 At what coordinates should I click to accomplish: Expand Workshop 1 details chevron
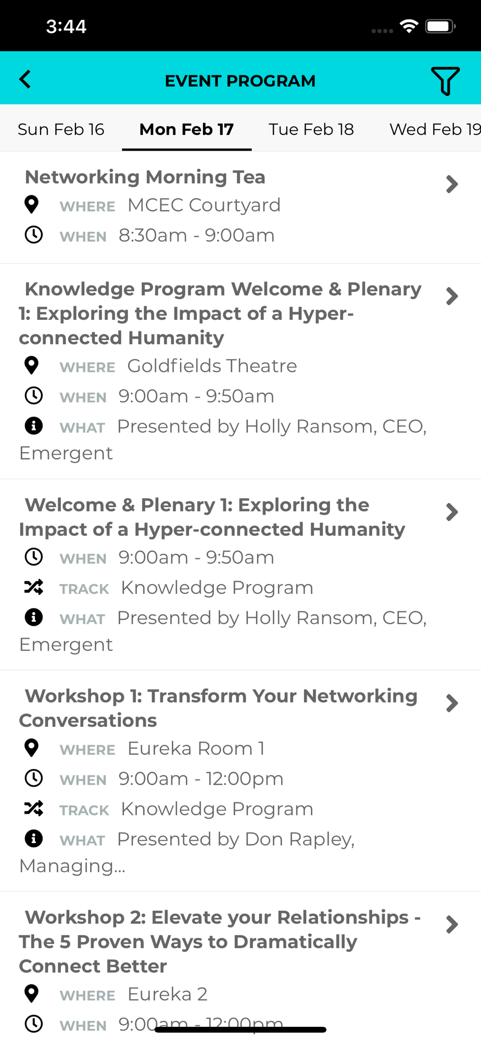coord(452,703)
